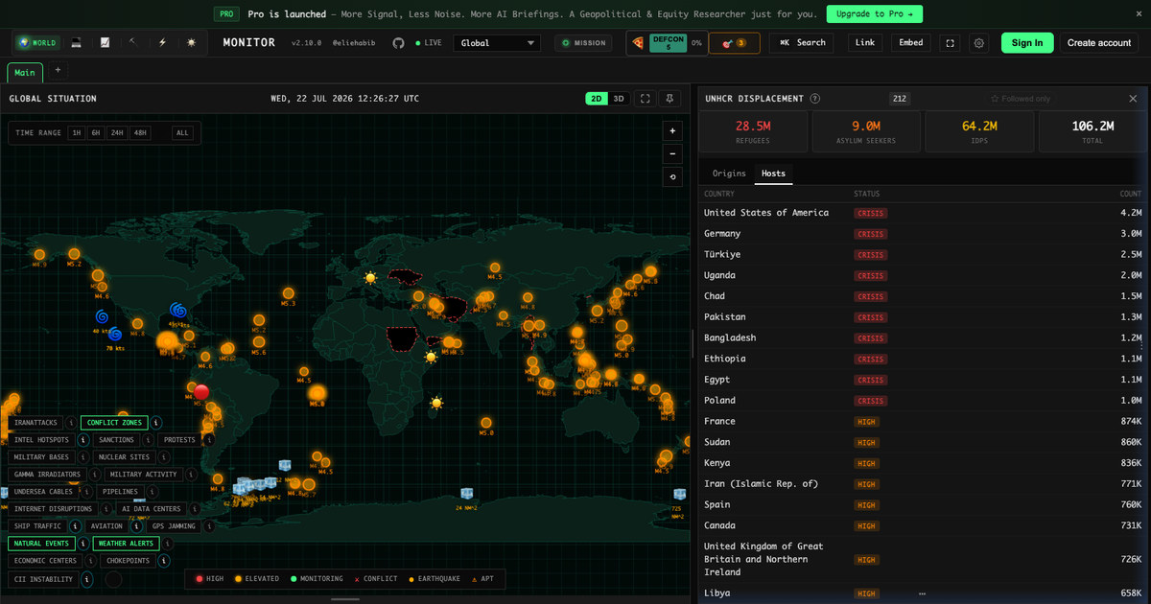Image resolution: width=1151 pixels, height=604 pixels.
Task: Pin the Global Situation map panel
Action: pyautogui.click(x=670, y=99)
